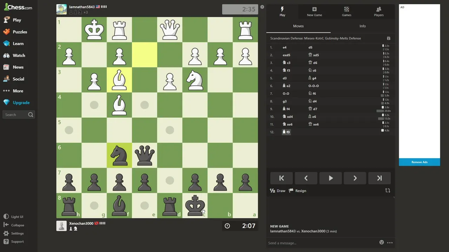Open the New Game tab
Viewport: 449px width, 252px height.
click(314, 12)
